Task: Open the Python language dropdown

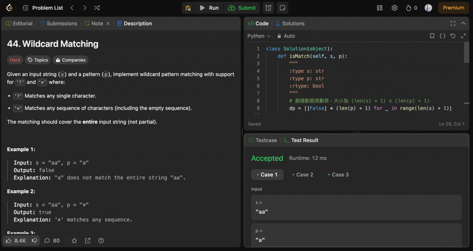Action: click(259, 36)
